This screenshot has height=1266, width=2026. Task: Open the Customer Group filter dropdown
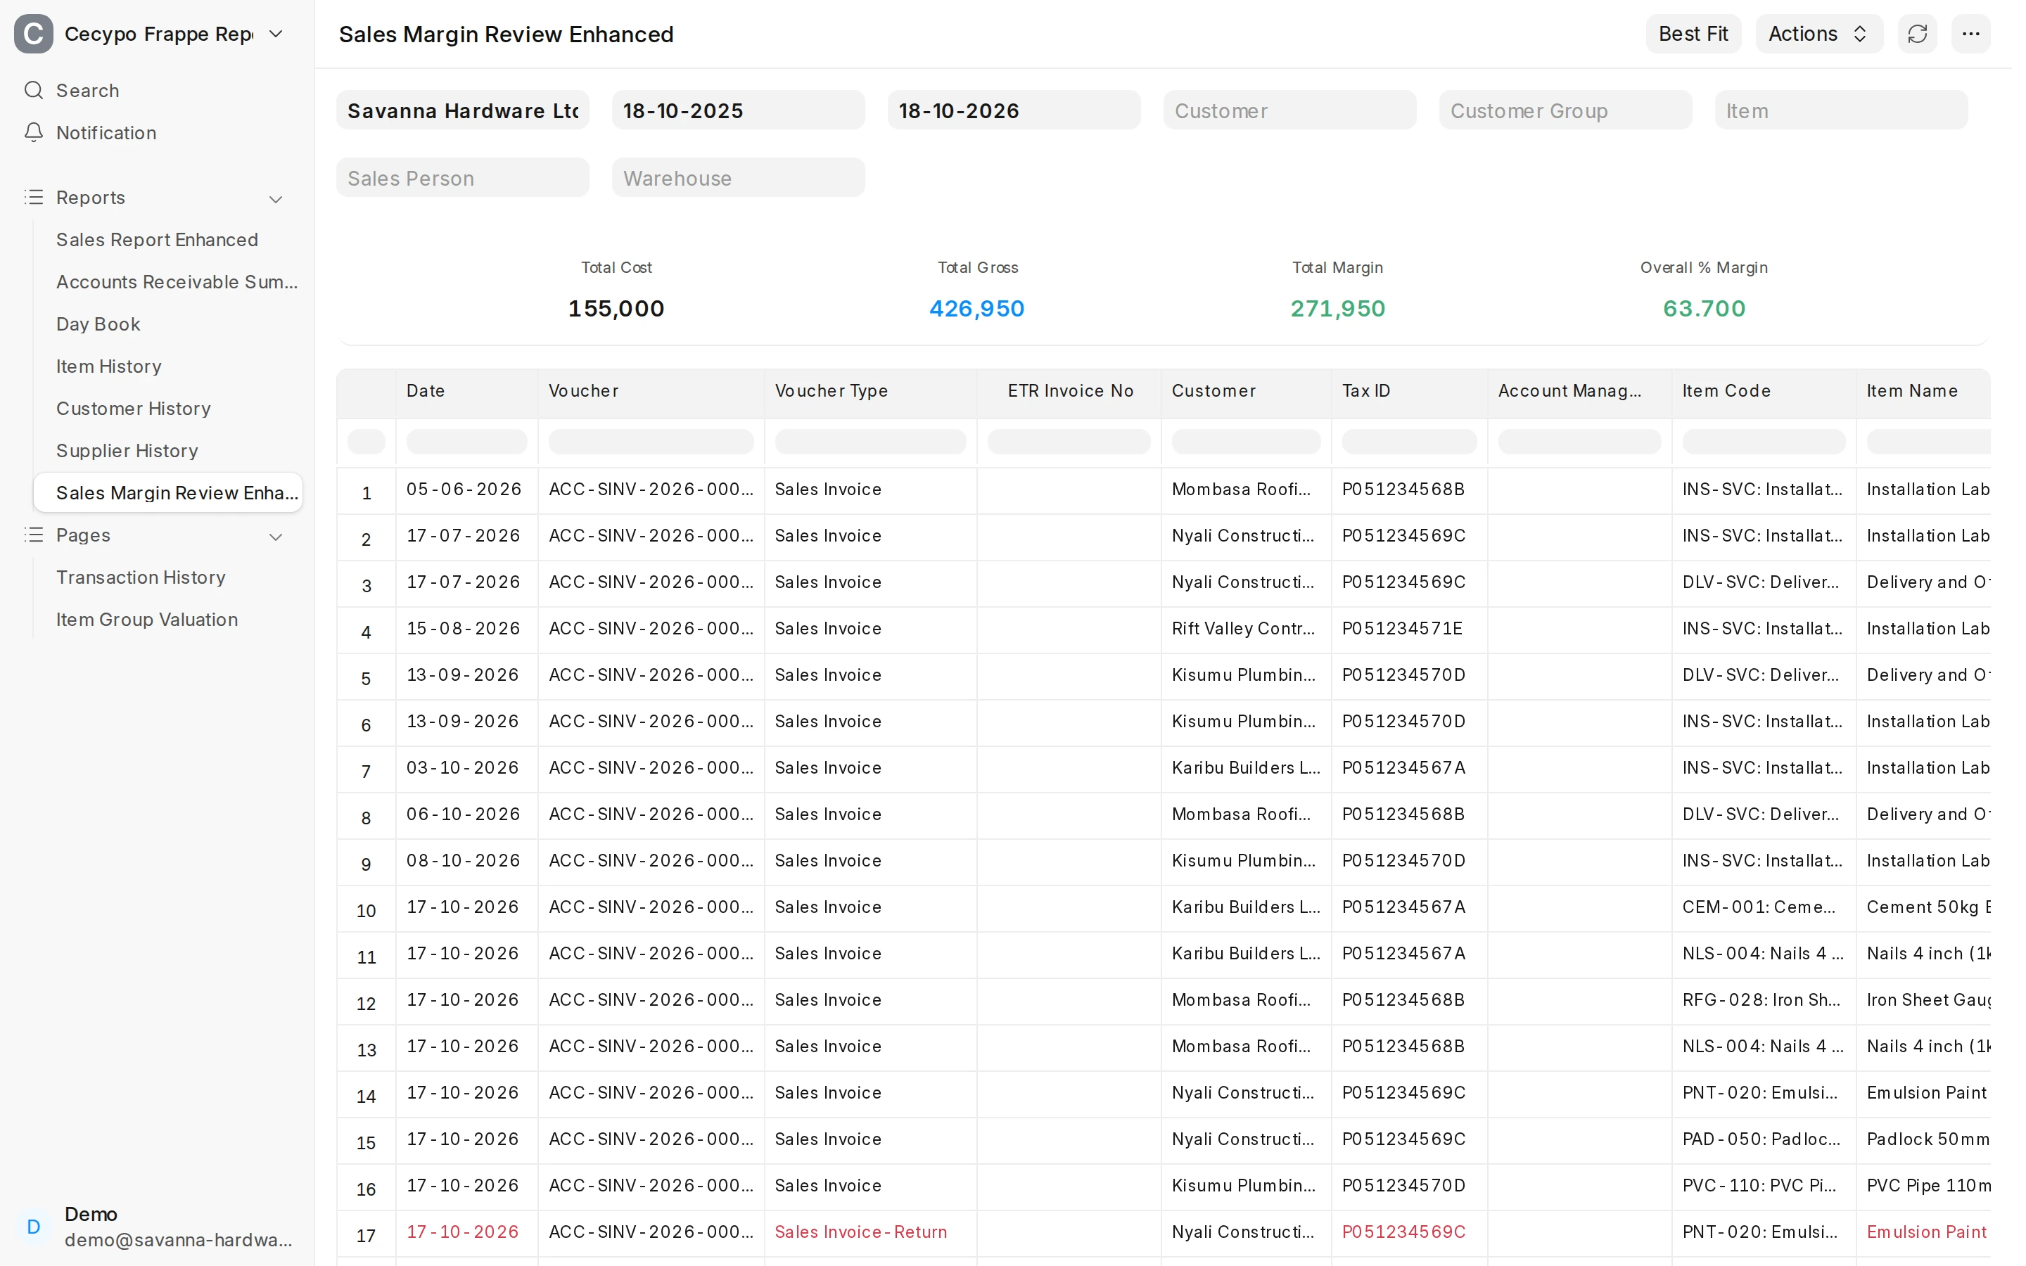click(x=1565, y=110)
